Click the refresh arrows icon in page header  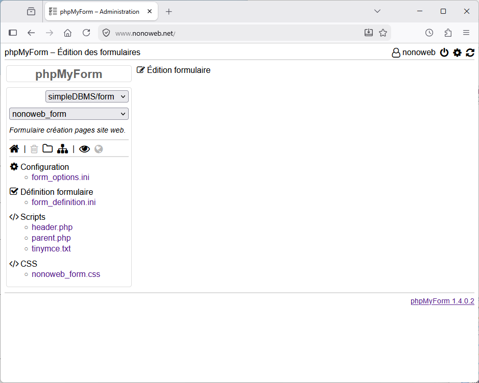click(x=470, y=53)
